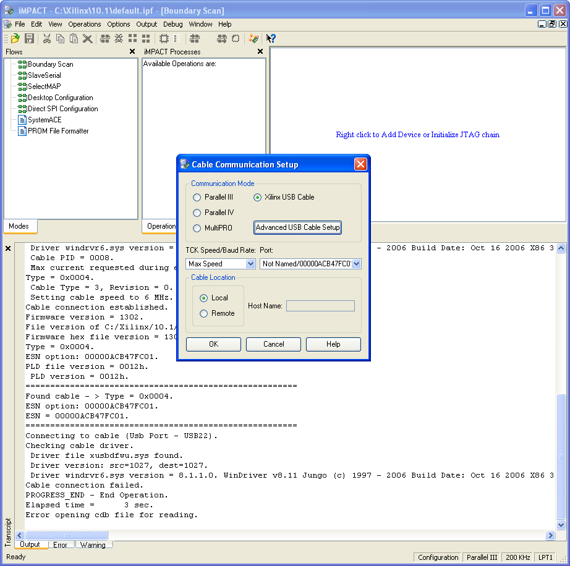Switch to the Output transcript tab
The width and height of the screenshot is (570, 566).
pyautogui.click(x=30, y=544)
